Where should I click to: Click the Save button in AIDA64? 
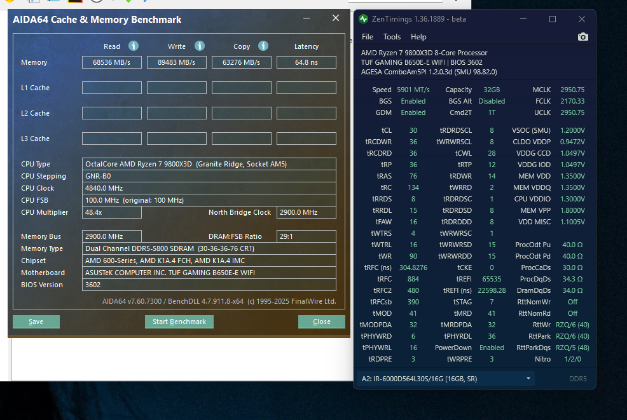pyautogui.click(x=36, y=322)
